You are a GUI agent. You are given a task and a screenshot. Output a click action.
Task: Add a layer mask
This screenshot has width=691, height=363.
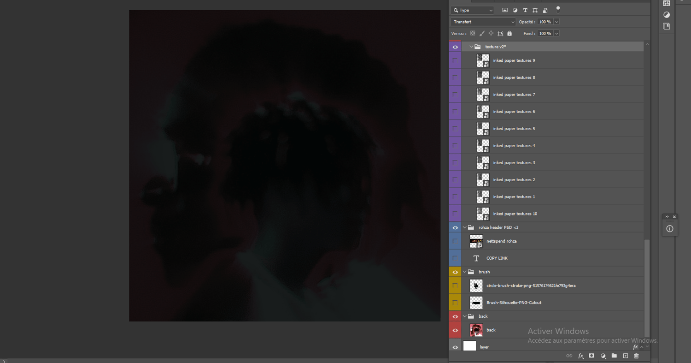point(591,356)
